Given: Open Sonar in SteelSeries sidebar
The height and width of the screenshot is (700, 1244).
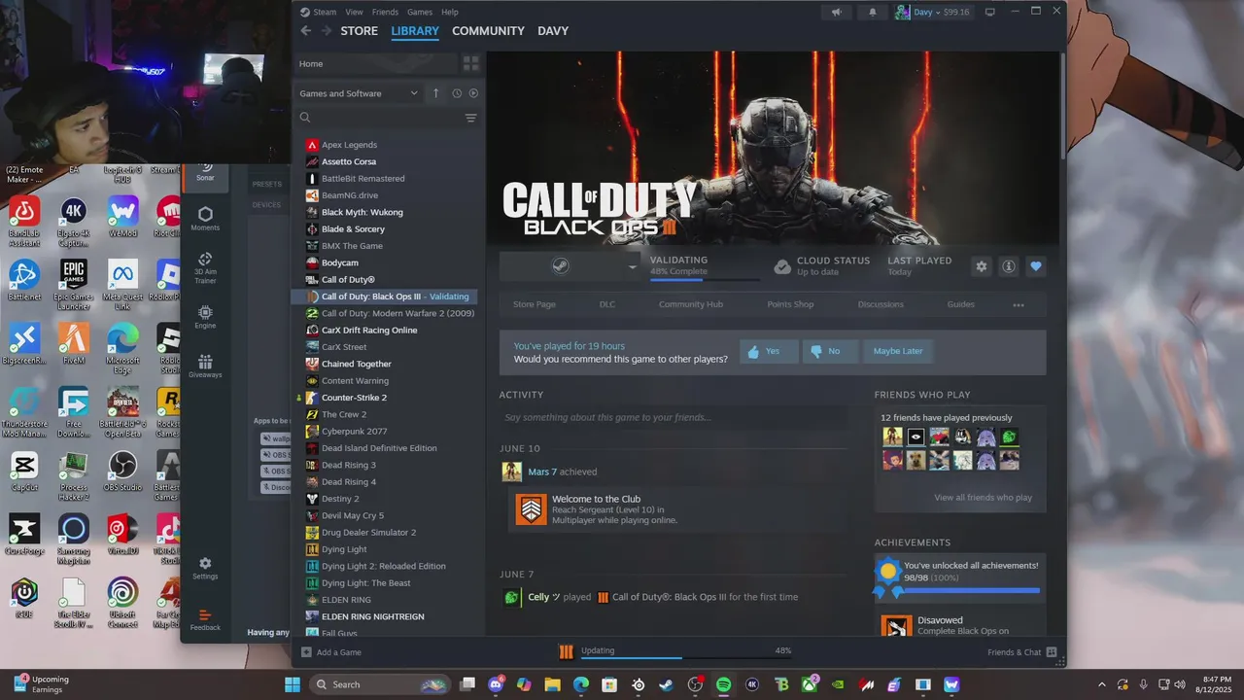Looking at the screenshot, I should [205, 173].
